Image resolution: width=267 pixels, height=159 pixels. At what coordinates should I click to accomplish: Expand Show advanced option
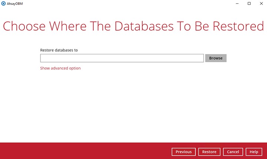point(60,68)
